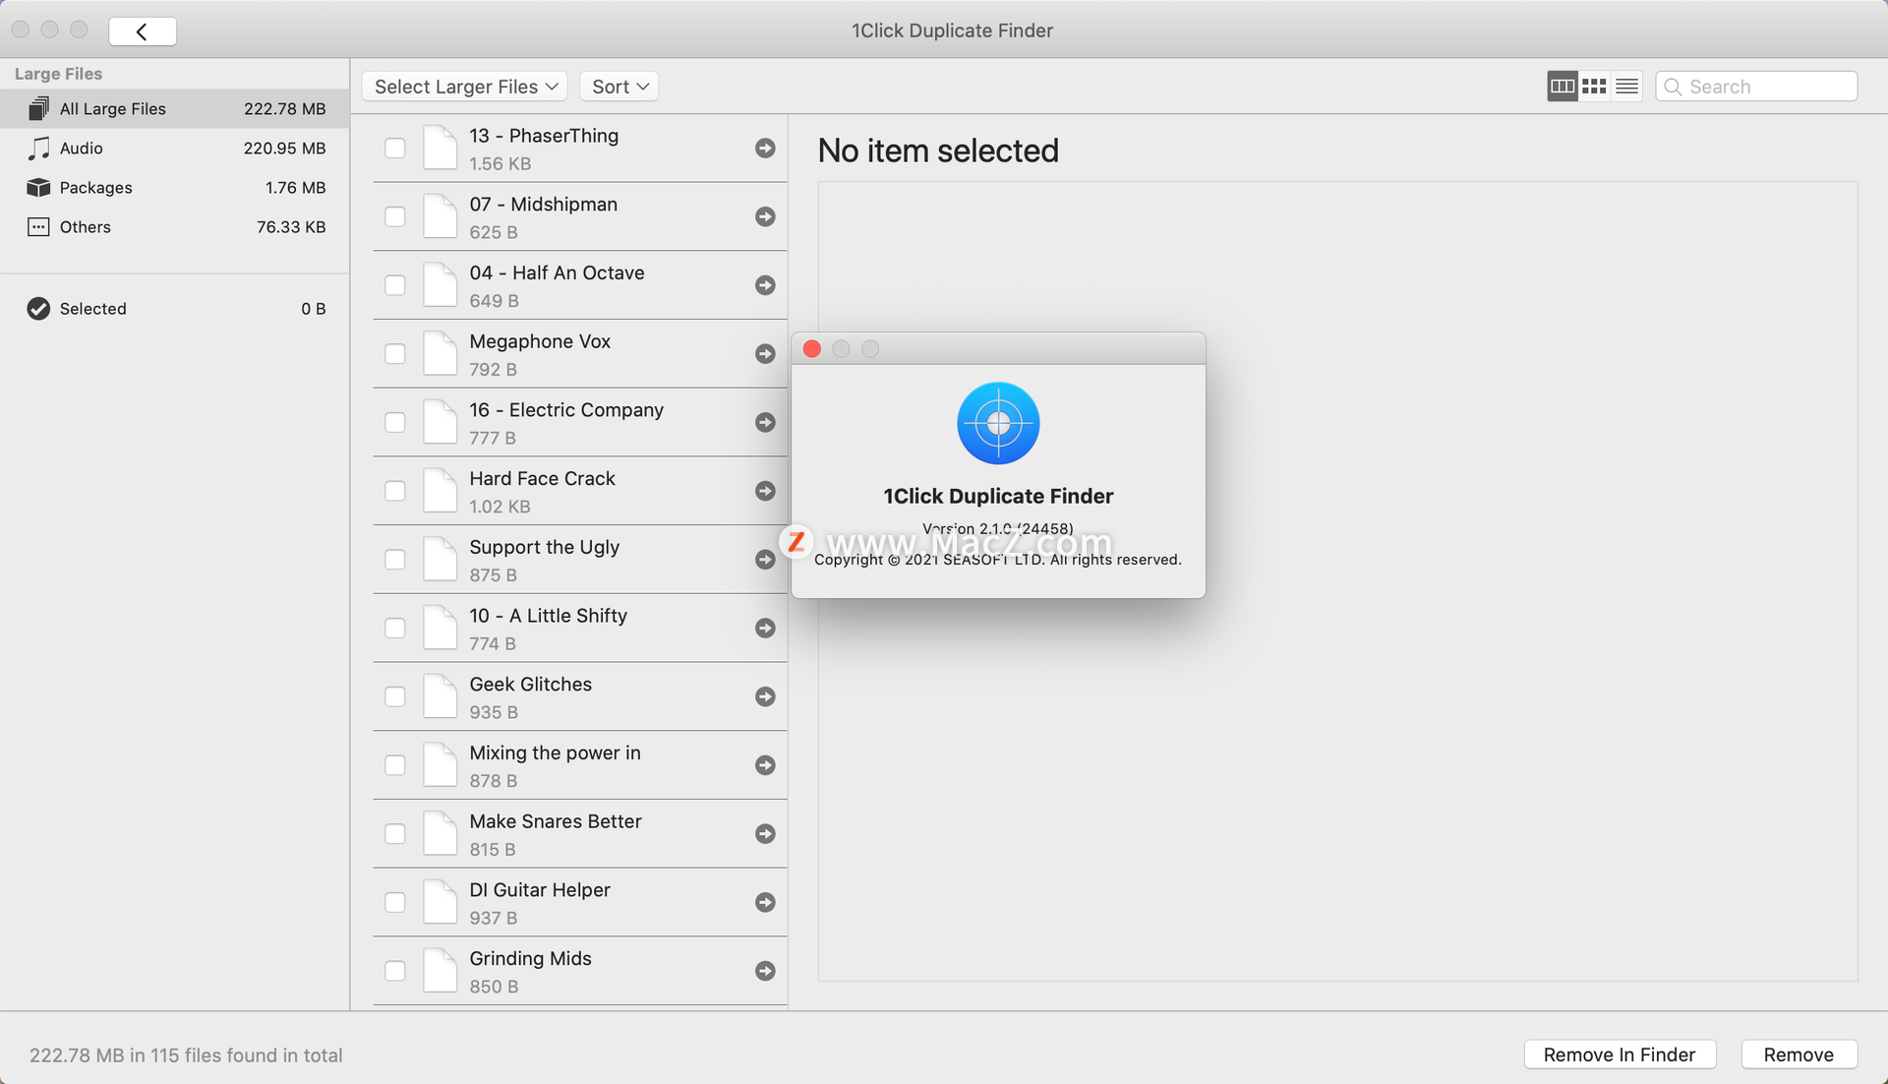
Task: Reveal Hard Face Crack with arrow icon
Action: 765,491
